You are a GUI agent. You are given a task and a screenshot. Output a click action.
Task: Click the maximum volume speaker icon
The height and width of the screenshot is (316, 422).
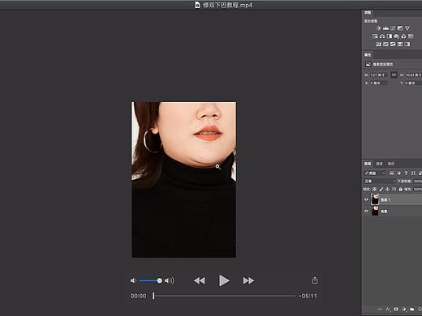170,280
